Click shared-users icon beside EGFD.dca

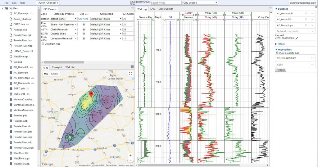tap(27, 24)
